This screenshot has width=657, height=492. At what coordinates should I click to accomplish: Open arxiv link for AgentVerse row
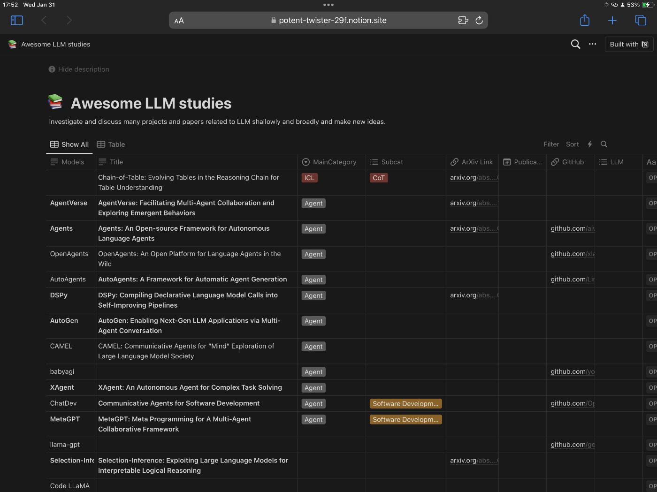click(474, 203)
